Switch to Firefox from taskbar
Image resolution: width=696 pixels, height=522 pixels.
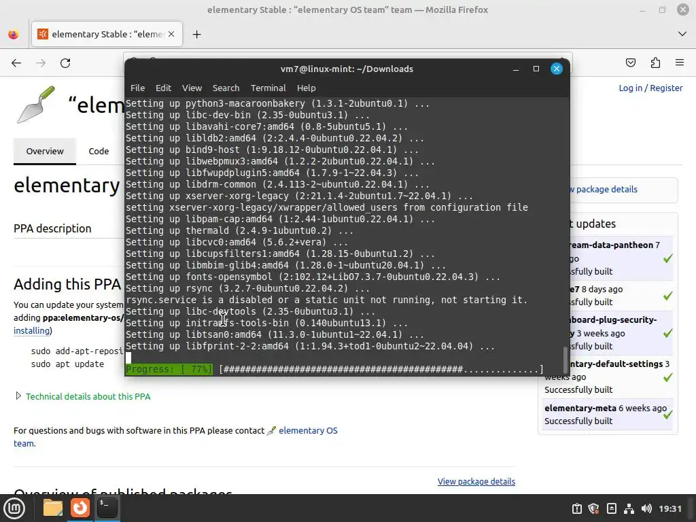point(80,508)
